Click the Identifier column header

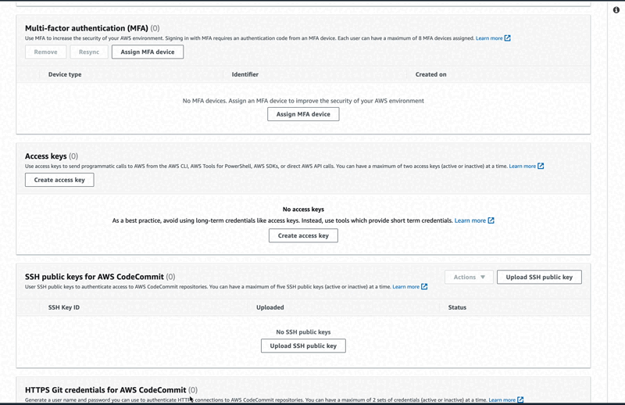(245, 74)
